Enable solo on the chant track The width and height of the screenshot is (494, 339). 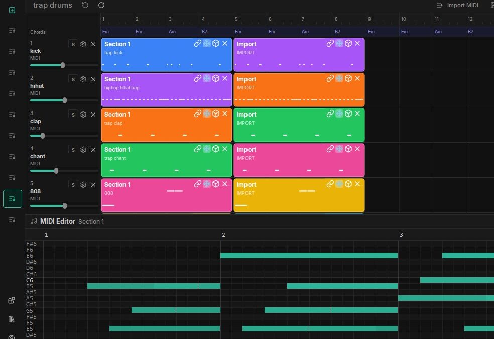tap(73, 149)
